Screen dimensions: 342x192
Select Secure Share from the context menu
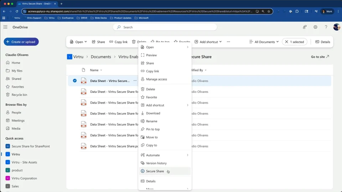pos(155,171)
